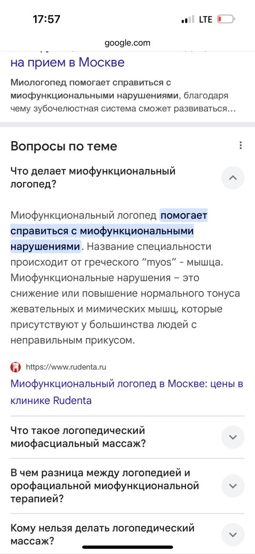255x554 pixels.
Task: Tap the Миологопед помогает справиться snippet text
Action: (123, 95)
